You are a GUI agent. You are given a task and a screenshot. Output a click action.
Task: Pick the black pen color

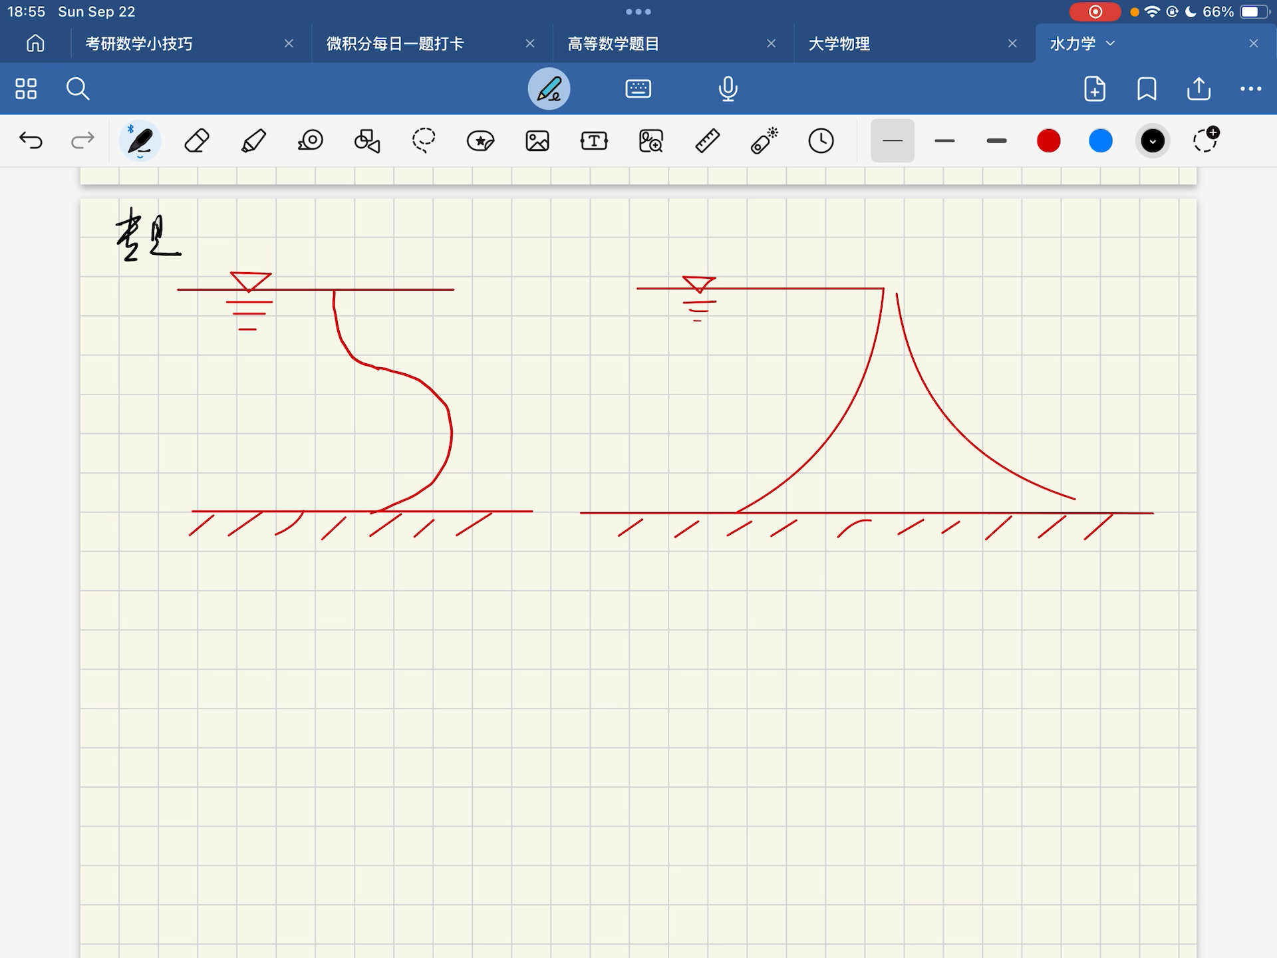click(x=1153, y=141)
